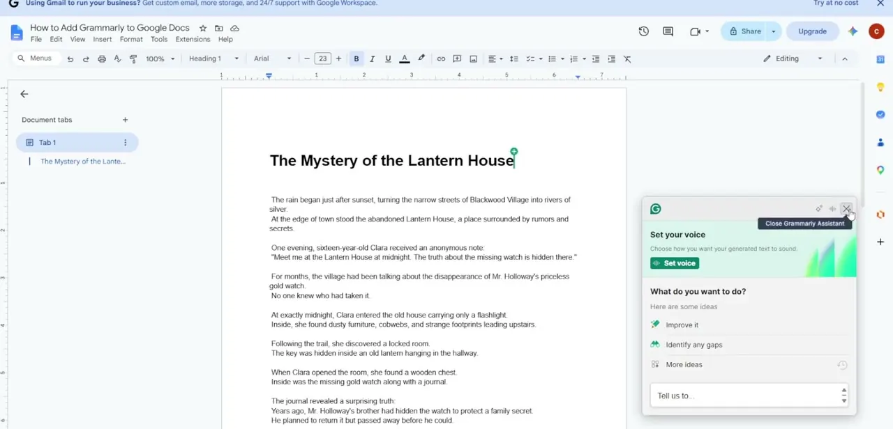Screen dimensions: 893x429
Task: Open the File menu
Action: point(36,40)
